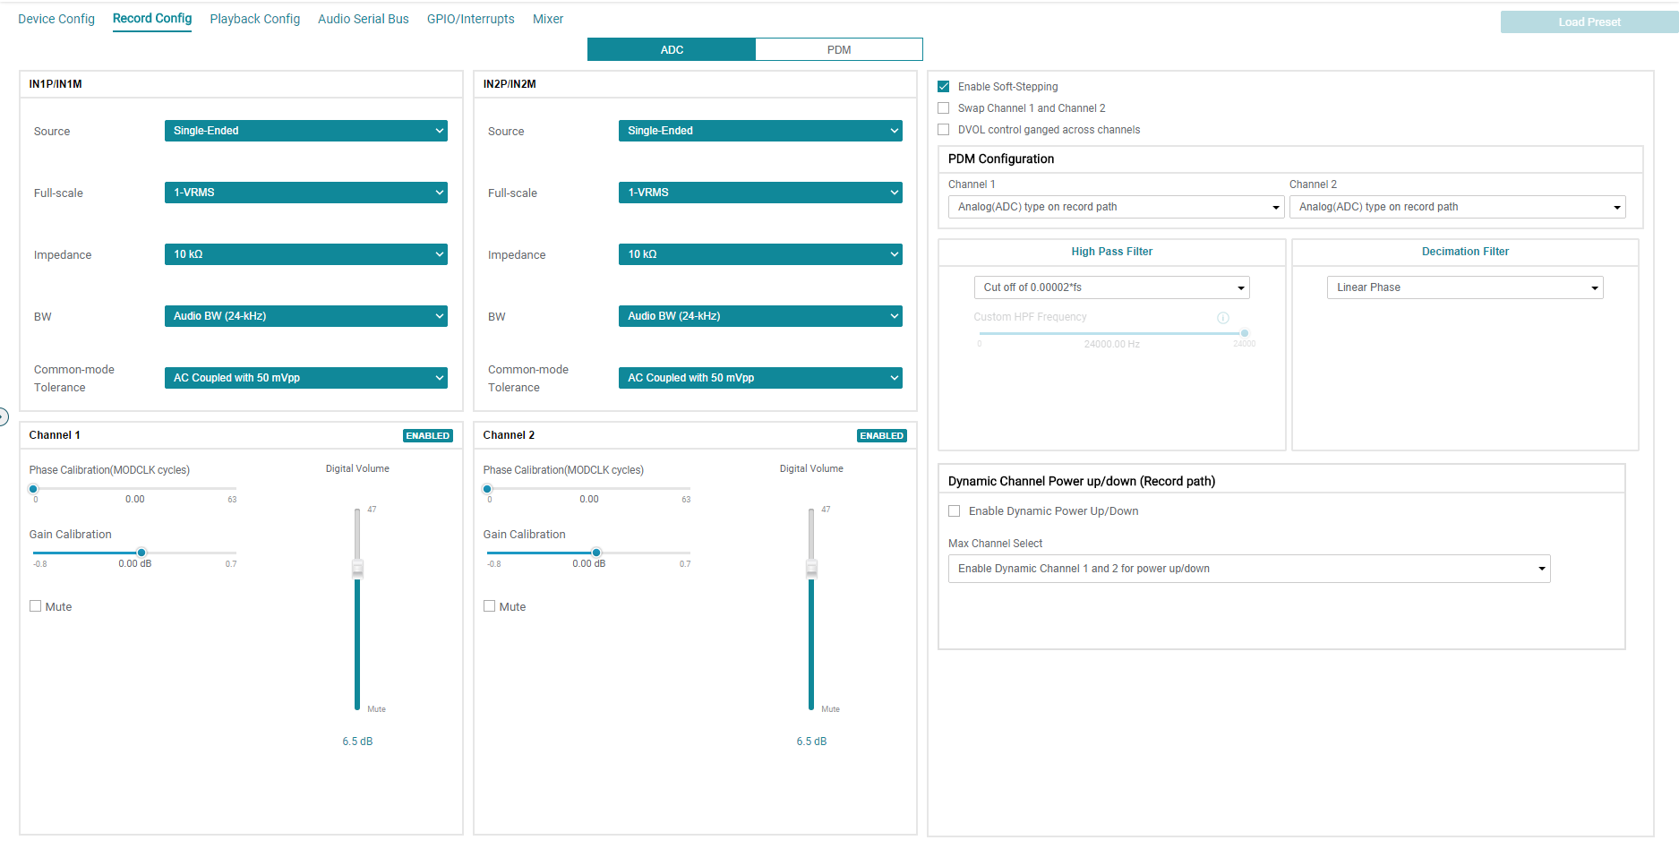Image resolution: width=1679 pixels, height=866 pixels.
Task: Click Channel 2 Phase Calibration slider handle
Action: (487, 489)
